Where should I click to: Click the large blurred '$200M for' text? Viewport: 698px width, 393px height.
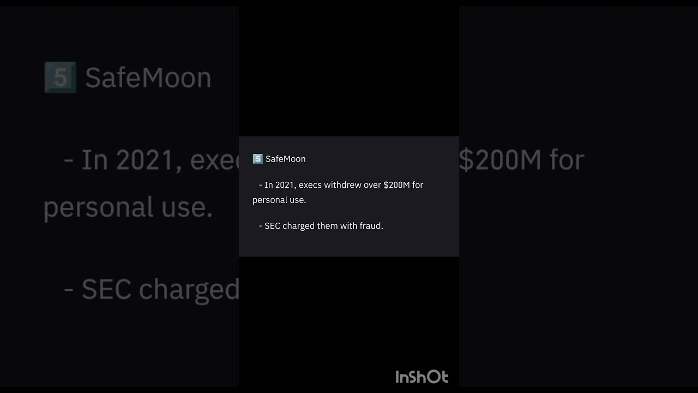coord(521,160)
